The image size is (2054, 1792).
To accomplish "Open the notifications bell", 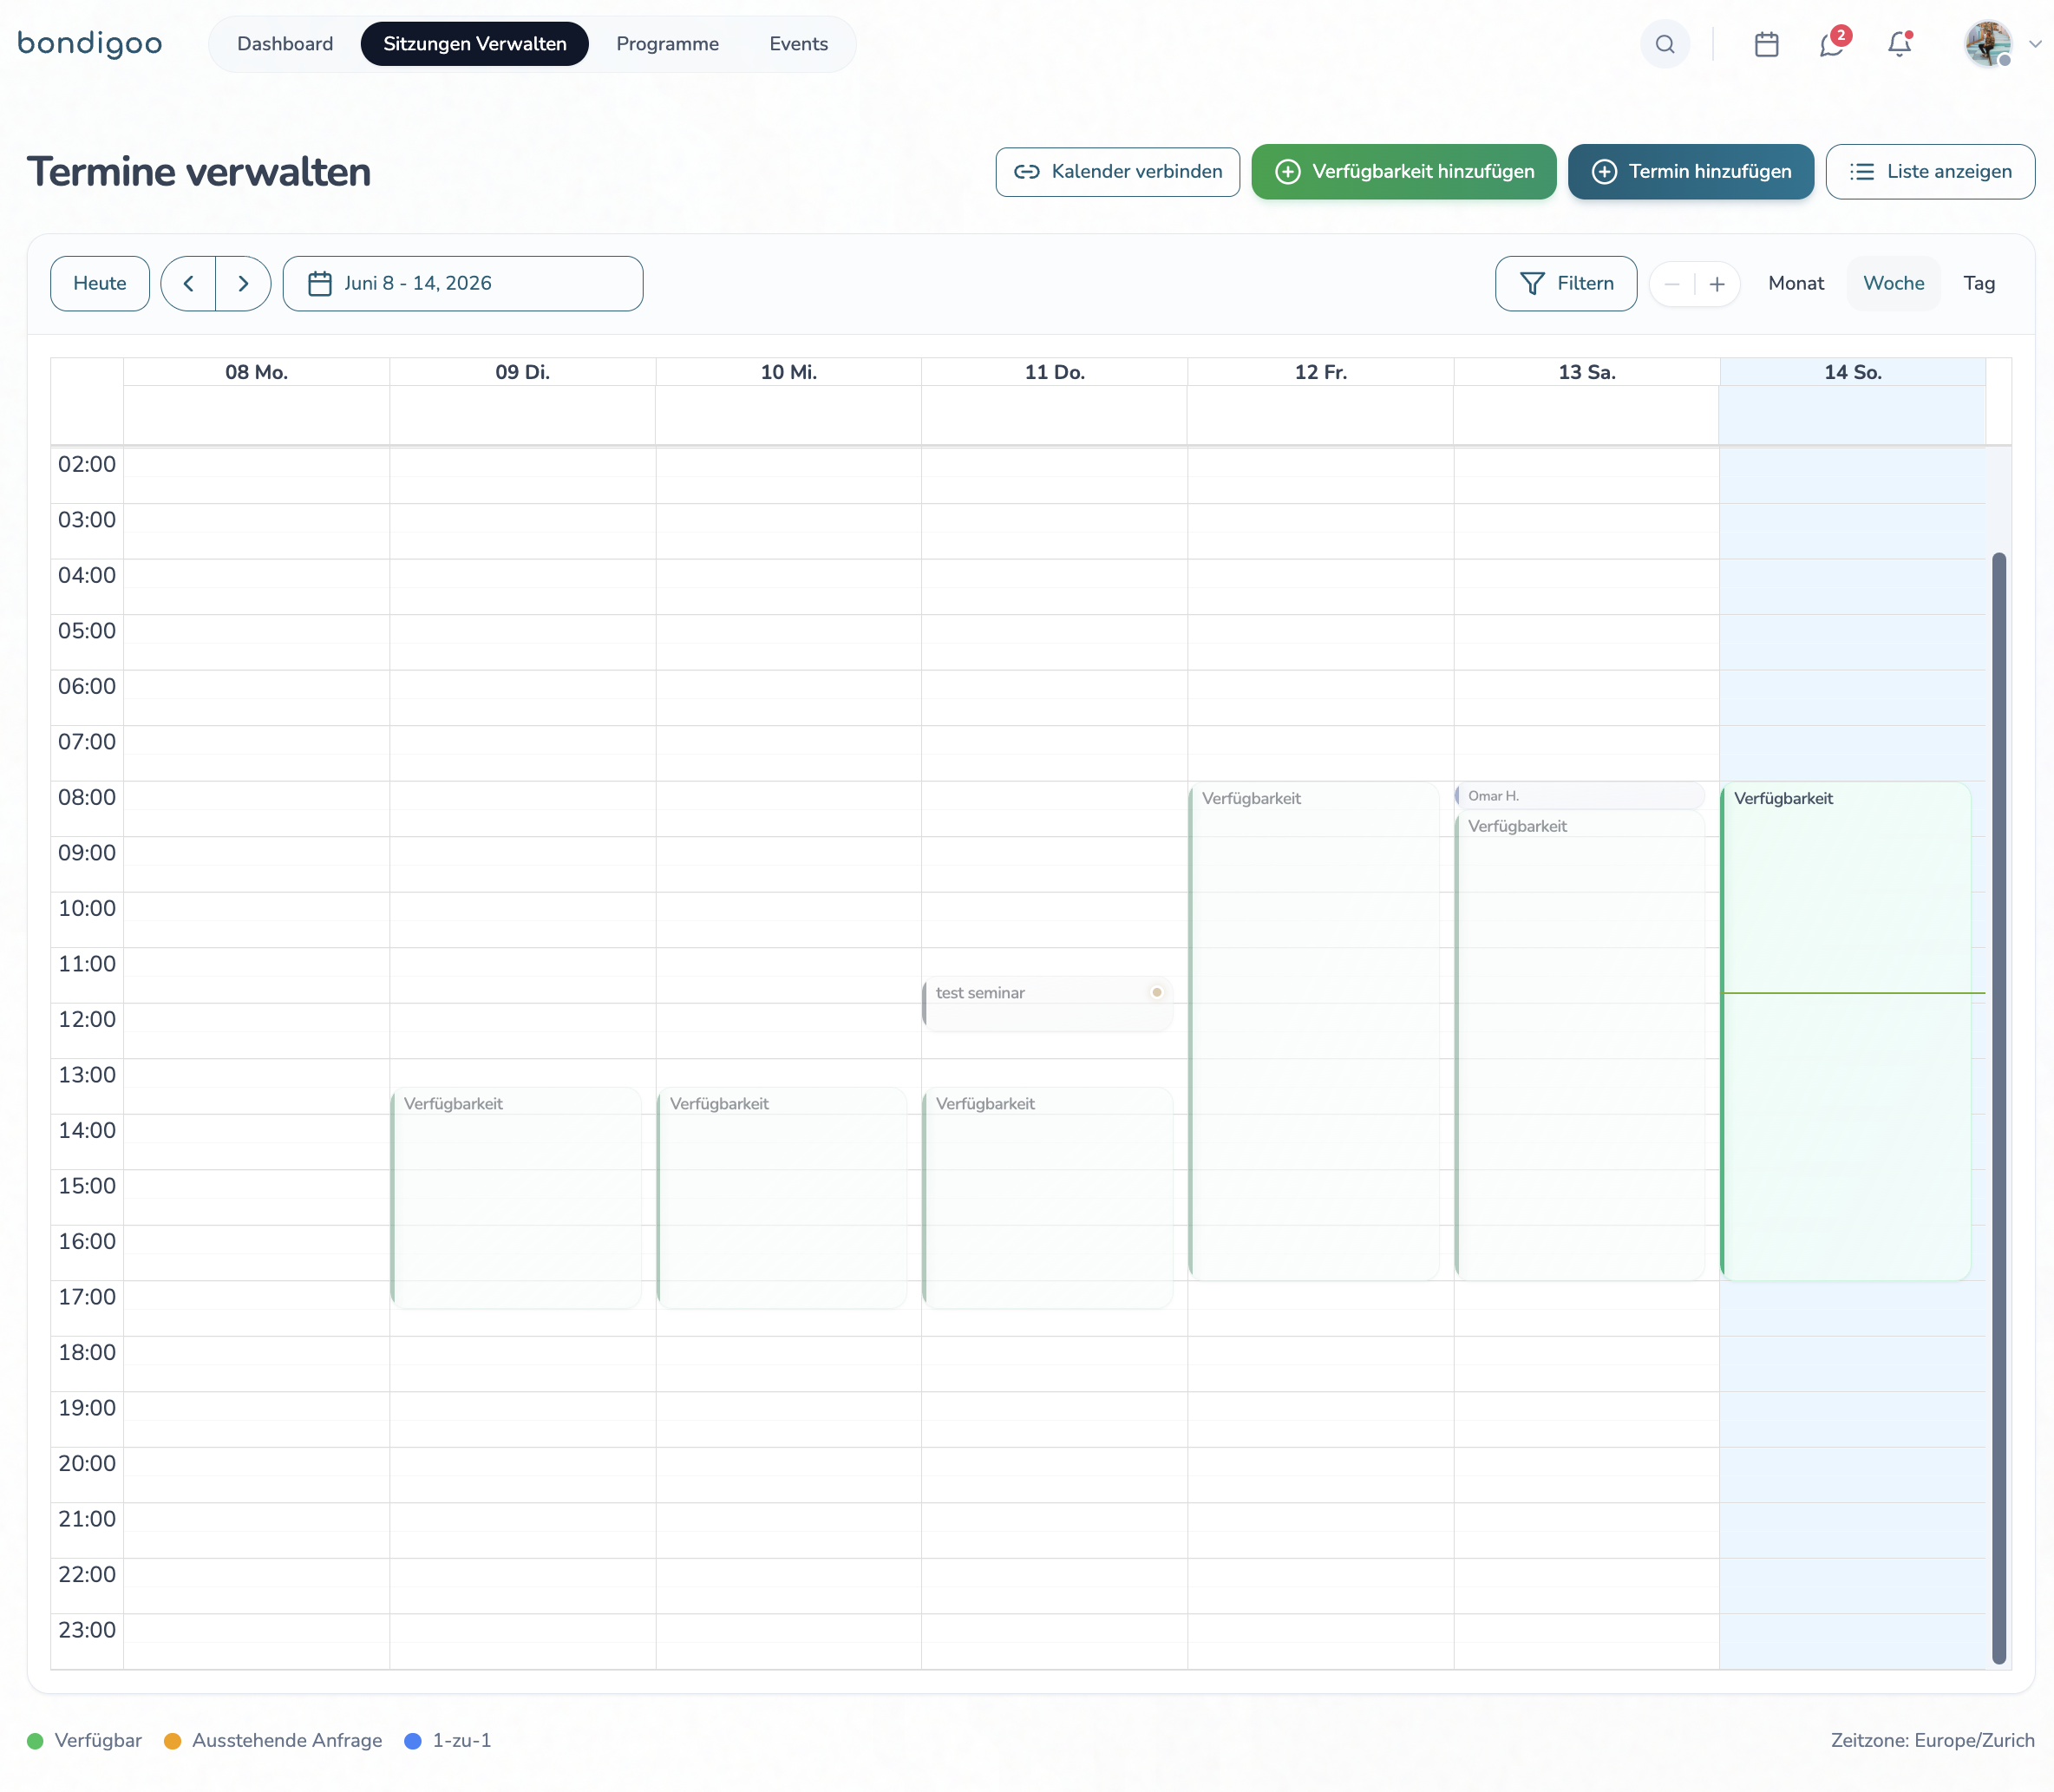I will pyautogui.click(x=1900, y=44).
